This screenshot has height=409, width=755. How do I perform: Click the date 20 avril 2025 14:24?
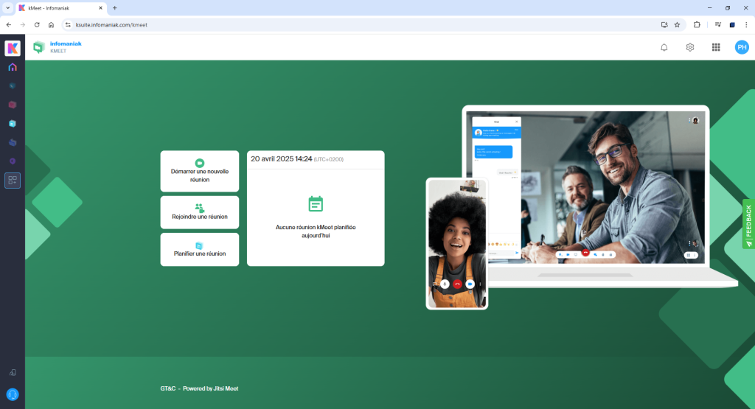(281, 158)
